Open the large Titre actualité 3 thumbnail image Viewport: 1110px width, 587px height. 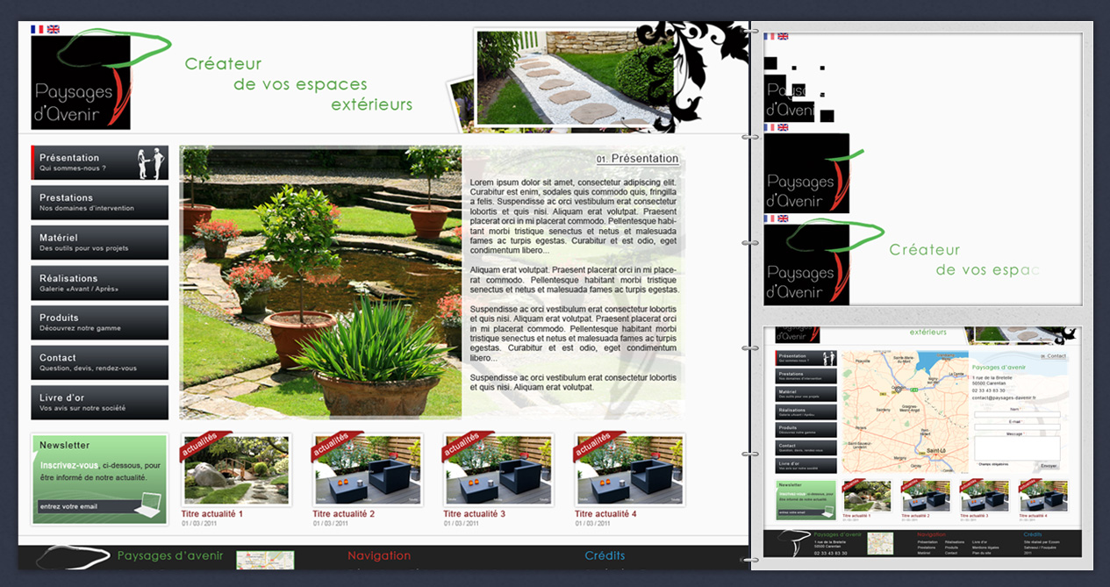(x=498, y=471)
